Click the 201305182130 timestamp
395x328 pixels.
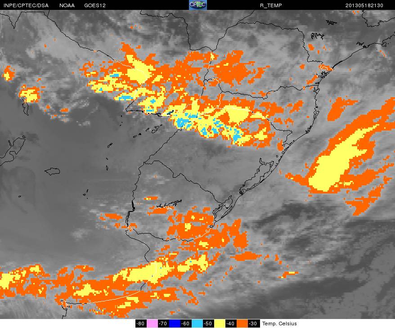pos(364,5)
